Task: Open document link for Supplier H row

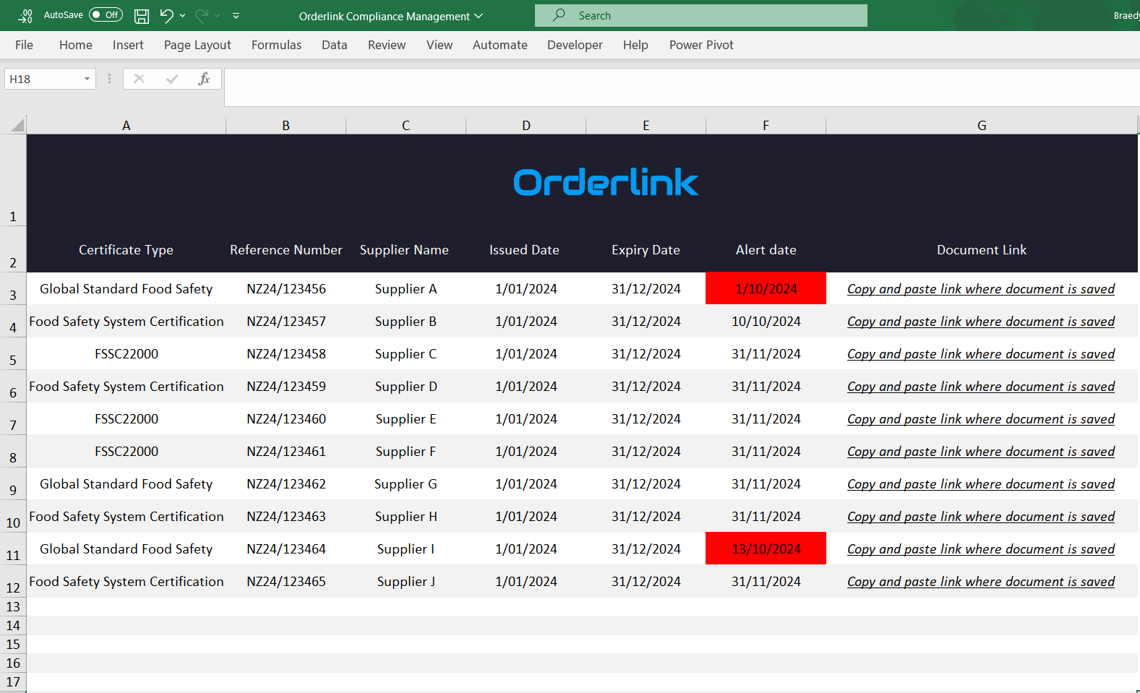Action: (981, 517)
